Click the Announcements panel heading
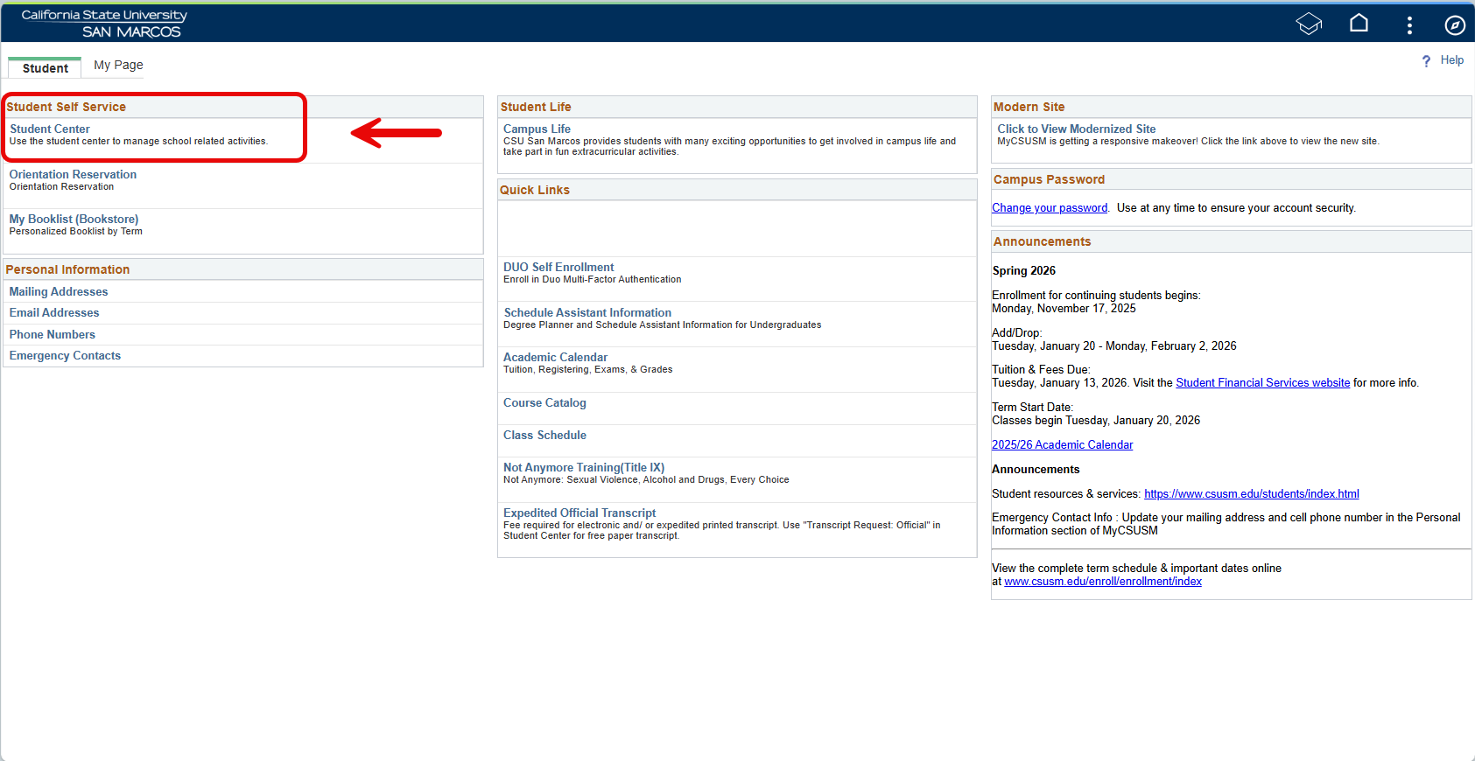 (x=1042, y=241)
